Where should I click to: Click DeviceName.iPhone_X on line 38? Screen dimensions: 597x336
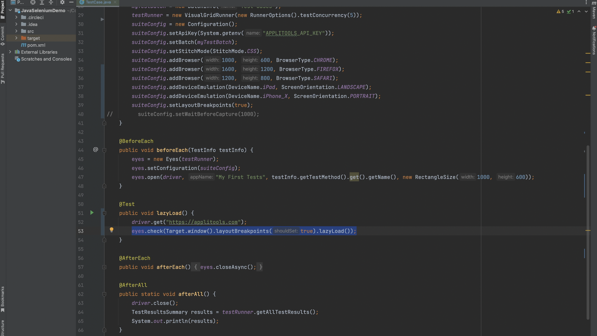point(257,96)
